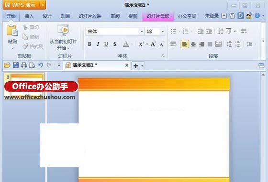This screenshot has width=268, height=182.
Task: Collapse the ribbon with the caret icon
Action: click(x=224, y=16)
